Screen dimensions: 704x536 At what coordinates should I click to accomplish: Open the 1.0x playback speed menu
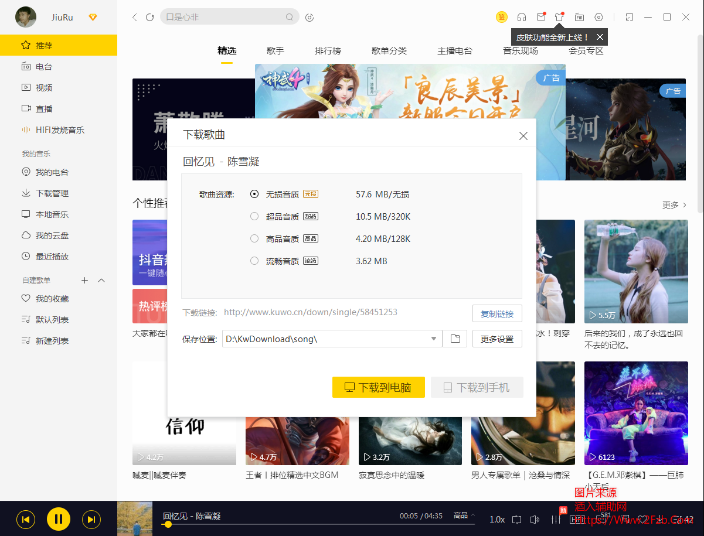(497, 519)
